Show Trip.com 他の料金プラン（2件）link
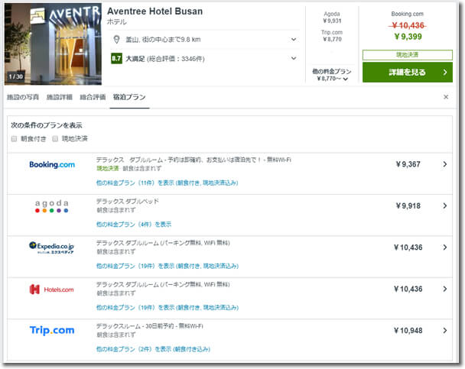The width and height of the screenshot is (465, 369). click(x=153, y=349)
